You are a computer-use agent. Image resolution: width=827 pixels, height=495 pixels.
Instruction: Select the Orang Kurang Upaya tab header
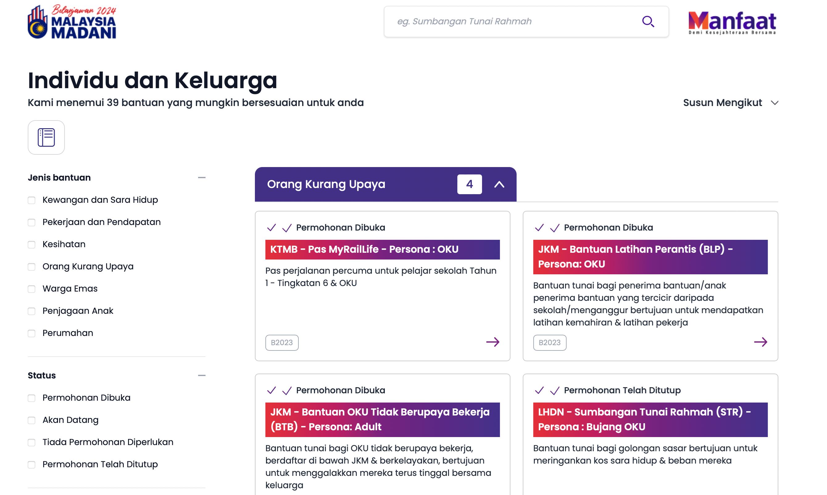click(x=326, y=184)
